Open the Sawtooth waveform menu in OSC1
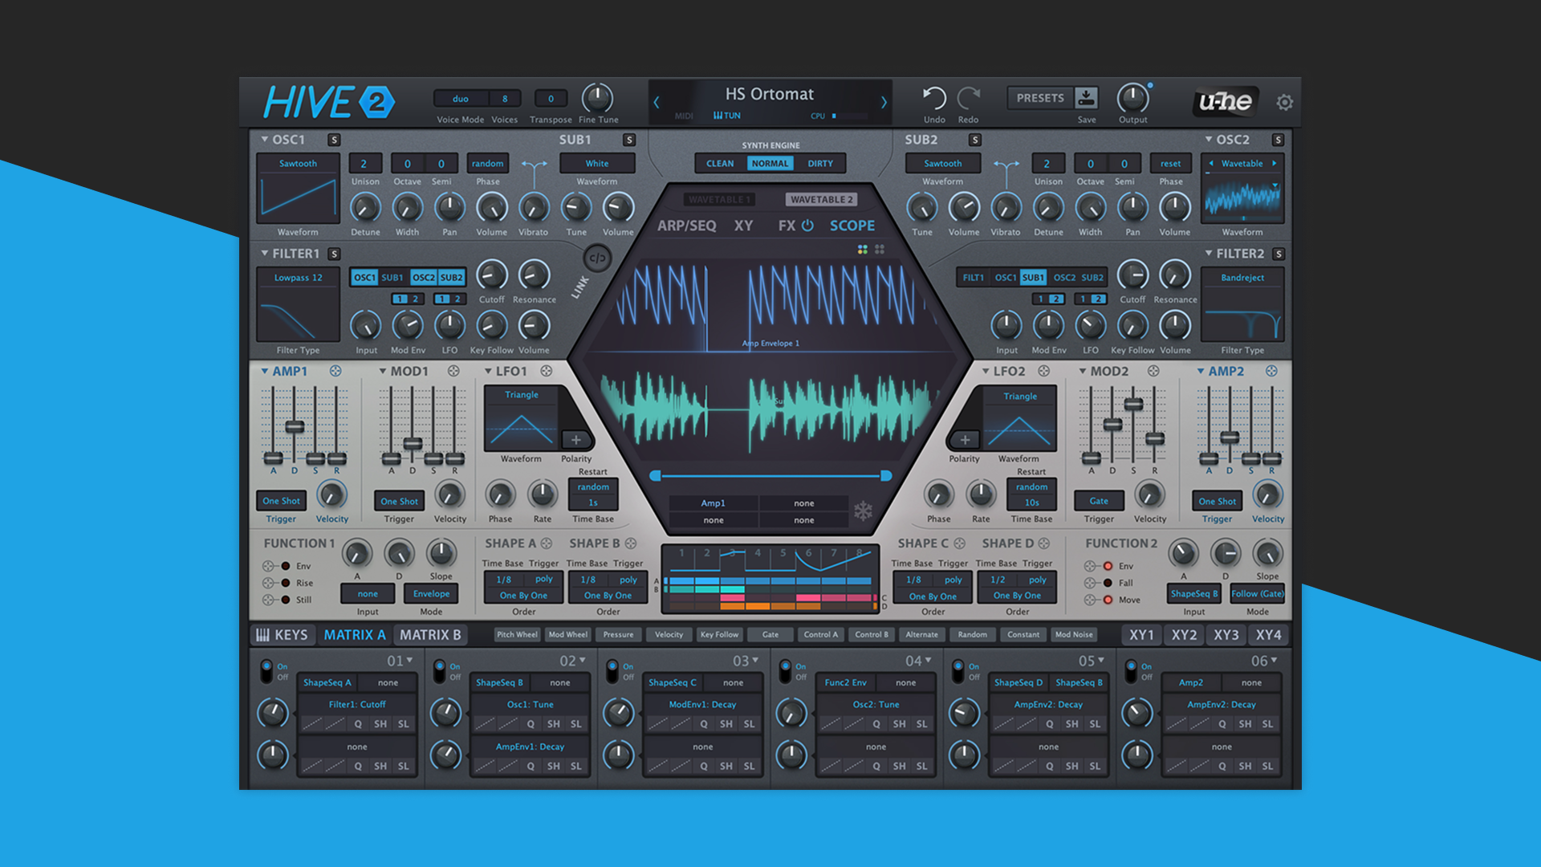 pyautogui.click(x=298, y=163)
